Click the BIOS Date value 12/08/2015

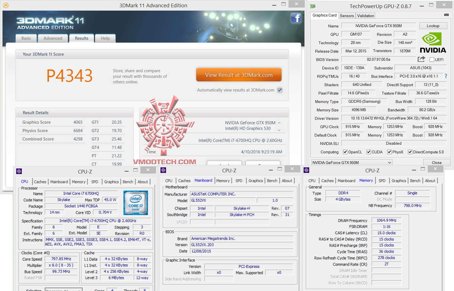(x=242, y=251)
